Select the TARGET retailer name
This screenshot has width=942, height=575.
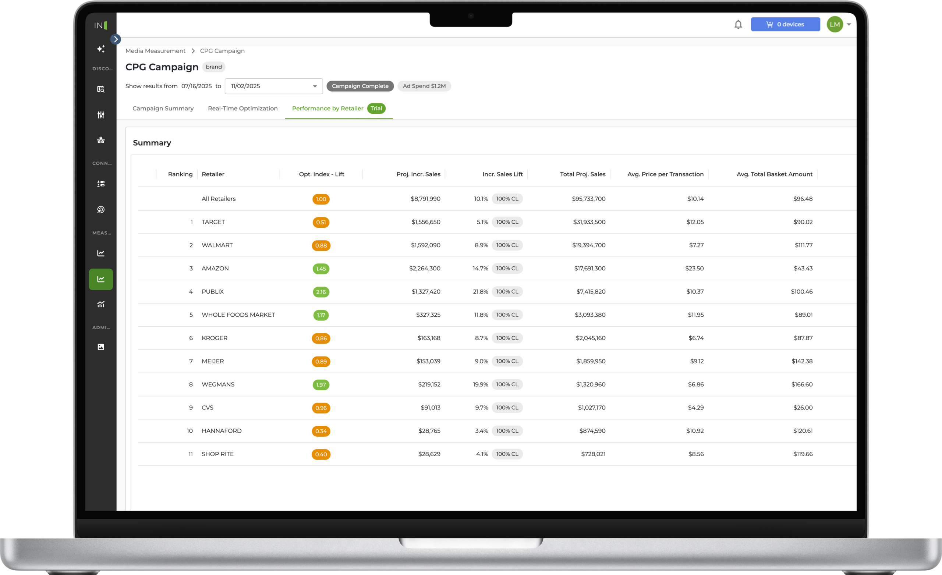pos(213,222)
